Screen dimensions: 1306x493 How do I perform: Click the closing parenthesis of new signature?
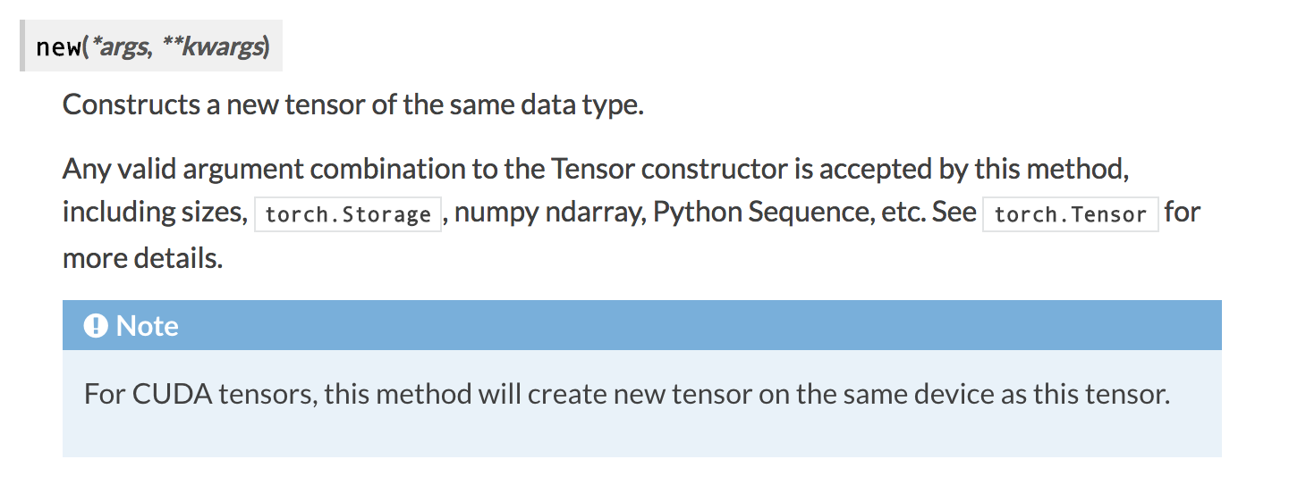267,46
